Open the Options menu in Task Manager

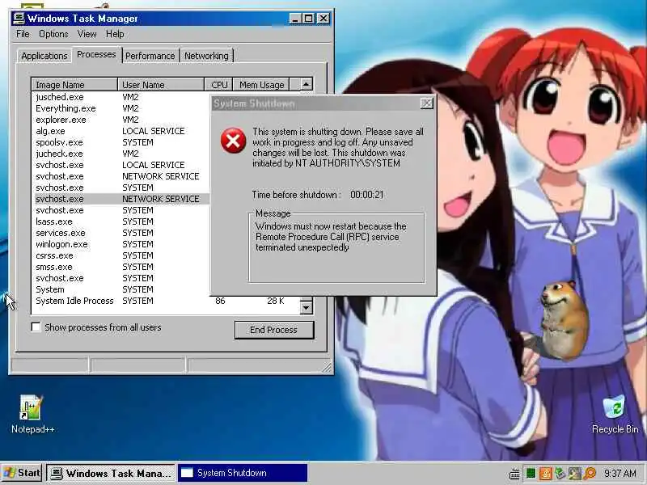click(53, 34)
